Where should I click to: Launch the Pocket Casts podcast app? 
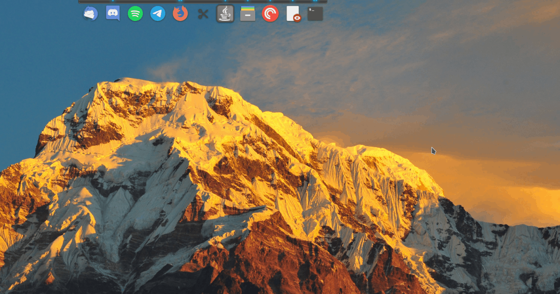(x=270, y=14)
